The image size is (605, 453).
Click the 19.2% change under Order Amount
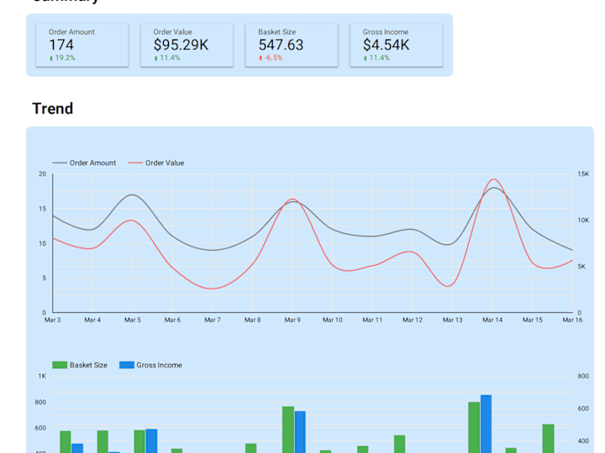coord(62,58)
